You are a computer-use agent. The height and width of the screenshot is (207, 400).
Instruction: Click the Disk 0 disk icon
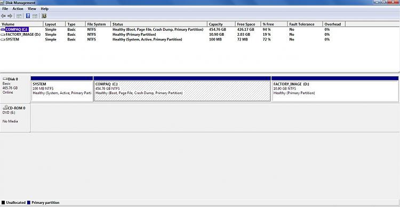tap(5, 79)
